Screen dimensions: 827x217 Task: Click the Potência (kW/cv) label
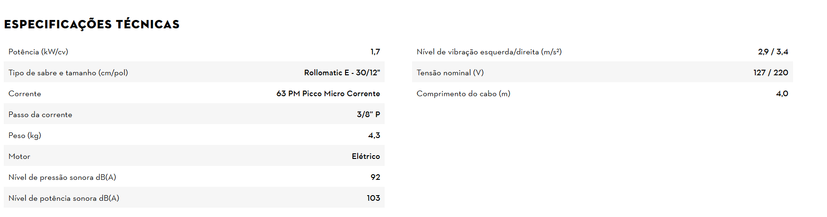click(x=38, y=52)
